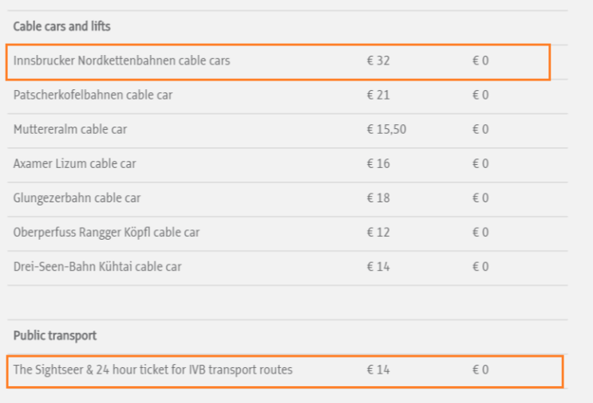This screenshot has height=403, width=593.
Task: Click the € 12 Oberperfuss Rangger Köpfl price
Action: [378, 232]
